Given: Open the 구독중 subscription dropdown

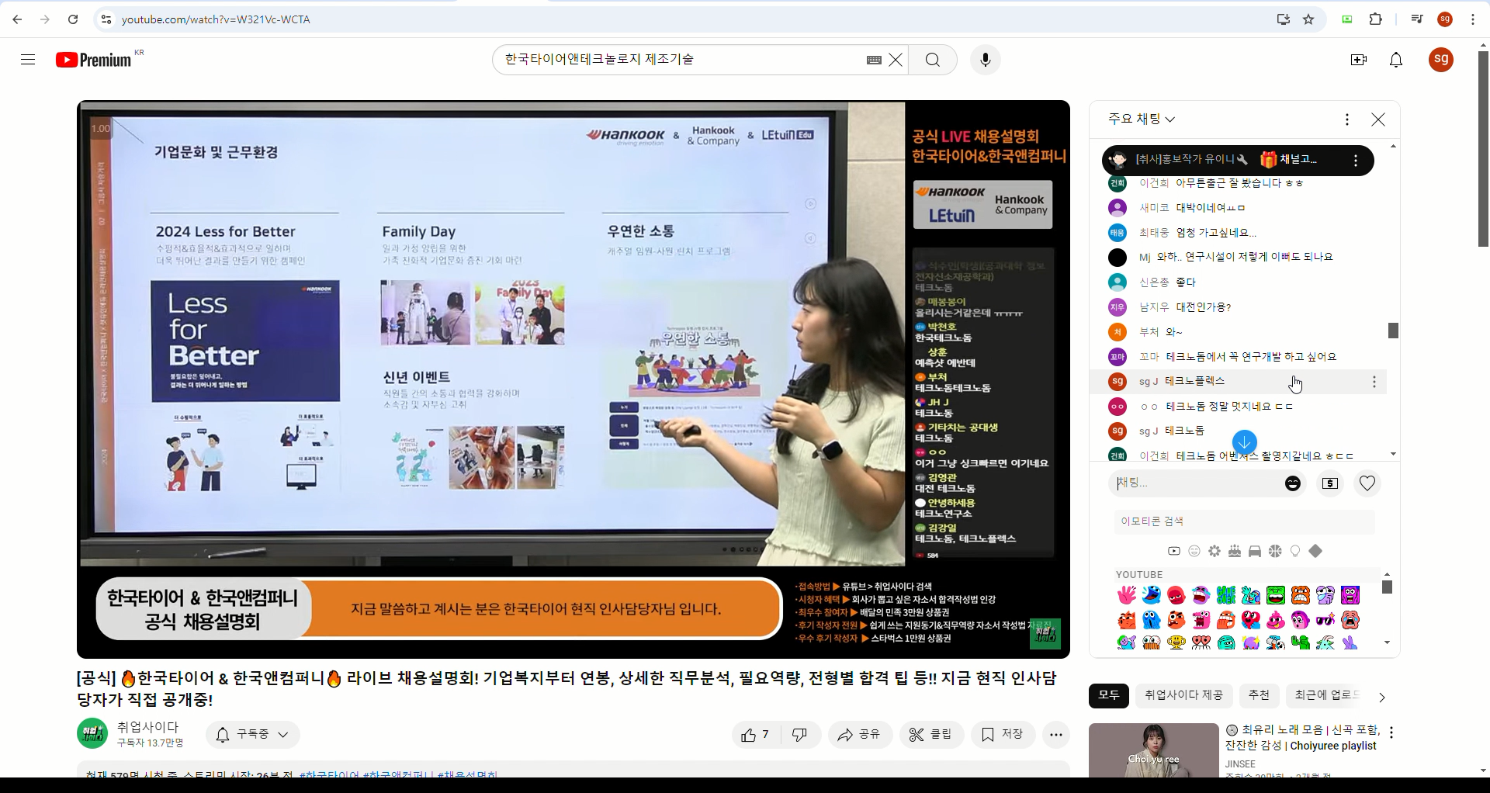Looking at the screenshot, I should coord(253,735).
